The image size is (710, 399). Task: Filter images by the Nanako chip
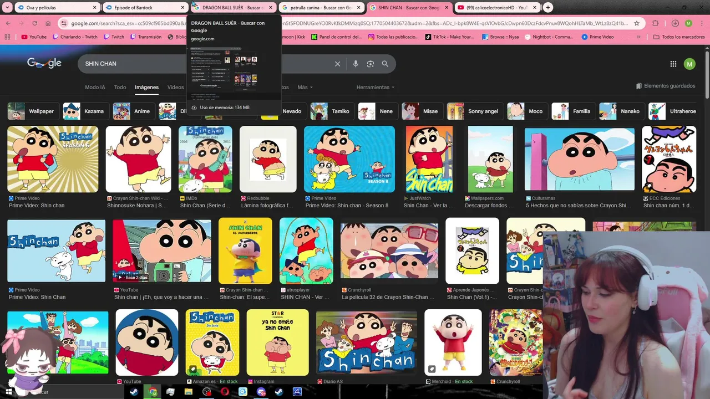621,111
